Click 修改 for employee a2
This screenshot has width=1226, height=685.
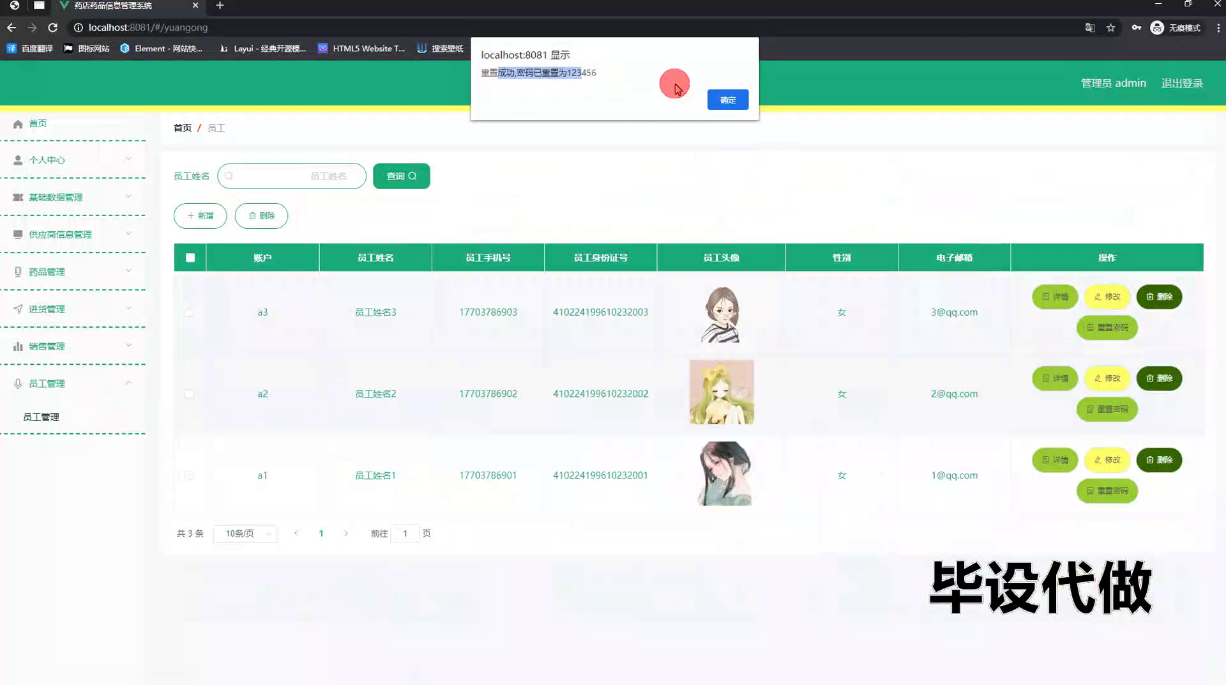pos(1107,378)
